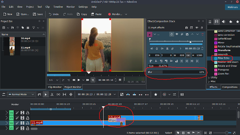
Task: Toggle split compare effect icon
Action: (x=191, y=28)
